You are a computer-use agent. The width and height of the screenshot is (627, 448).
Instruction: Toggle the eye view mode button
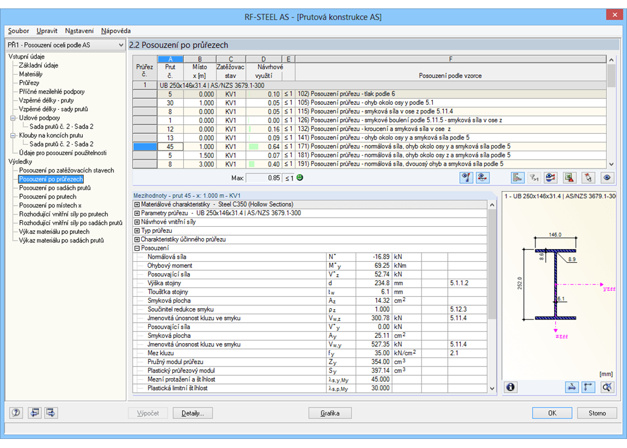[607, 178]
